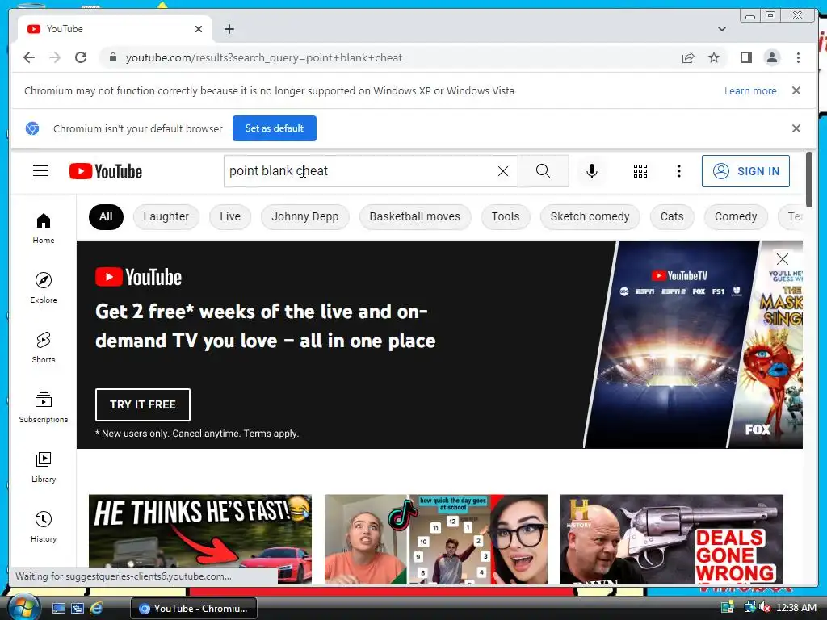Open History in the sidebar
This screenshot has height=620, width=827.
coord(44,526)
